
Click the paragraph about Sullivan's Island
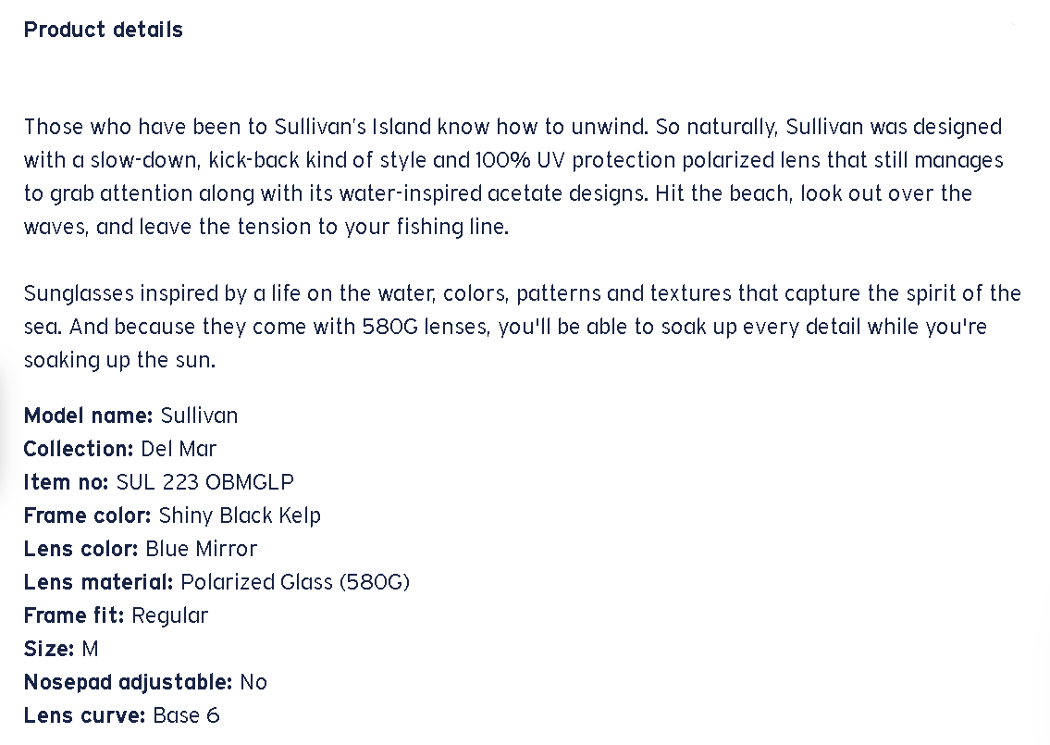tap(513, 177)
